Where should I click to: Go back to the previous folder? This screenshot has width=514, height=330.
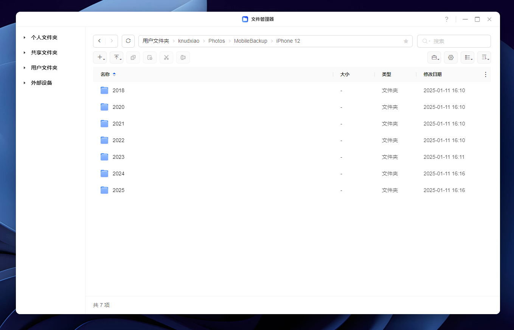coord(99,41)
